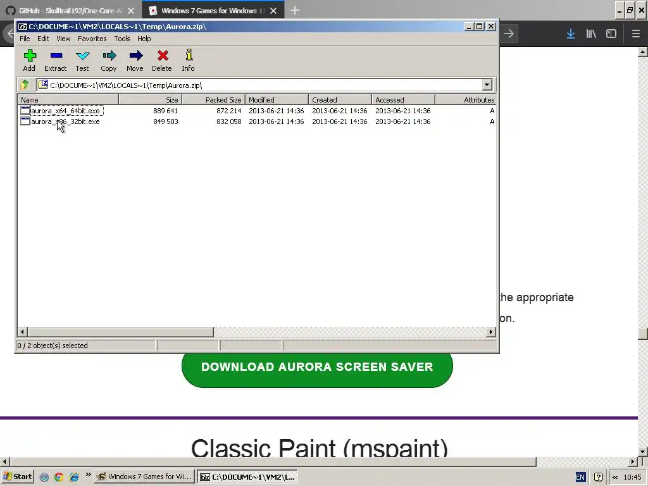Click packed size value 832 058
Image resolution: width=648 pixels, height=486 pixels.
229,121
